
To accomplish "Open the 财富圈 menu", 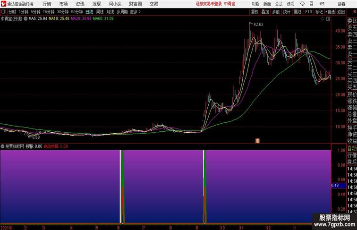I will click(x=135, y=4).
